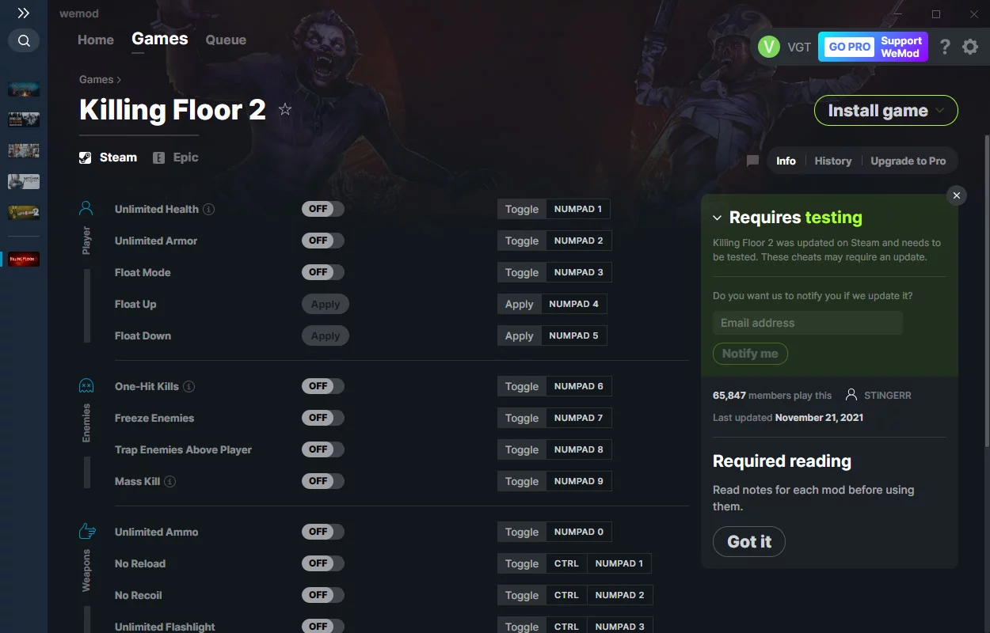Image resolution: width=990 pixels, height=633 pixels.
Task: Click the Killing Floor 2 title text
Action: pos(173,110)
